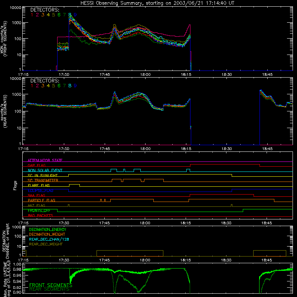Screen dimensions: 297x297
Task: Click olive detector 5 in front segments legend
Action: 53,14
